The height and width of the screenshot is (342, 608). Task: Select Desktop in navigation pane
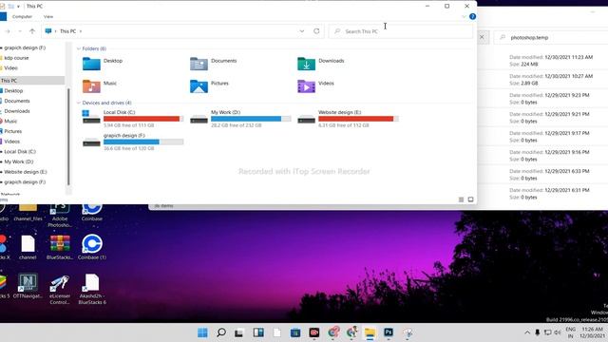tap(13, 90)
